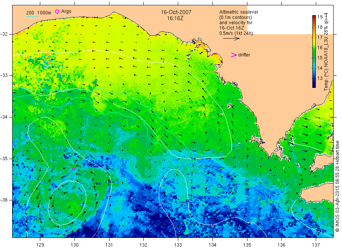Click the -35 latitude axis label
Viewport: 342px width, 250px height.
(4, 158)
